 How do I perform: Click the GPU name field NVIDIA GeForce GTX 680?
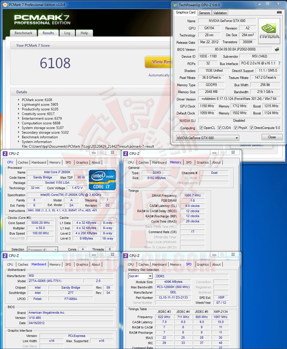point(227,21)
